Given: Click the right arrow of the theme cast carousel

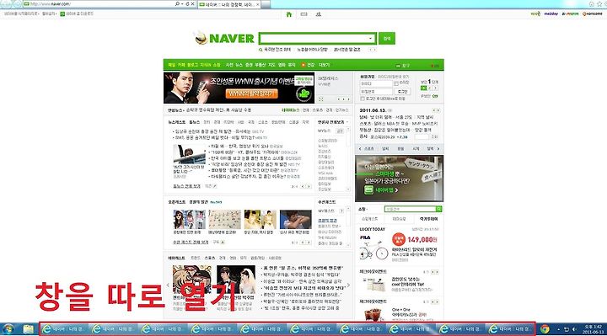Looking at the screenshot, I should pos(348,285).
